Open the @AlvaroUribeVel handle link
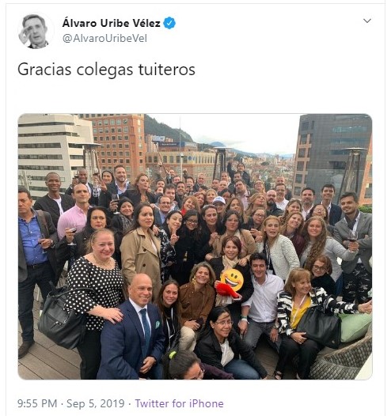The height and width of the screenshot is (416, 391). 104,39
